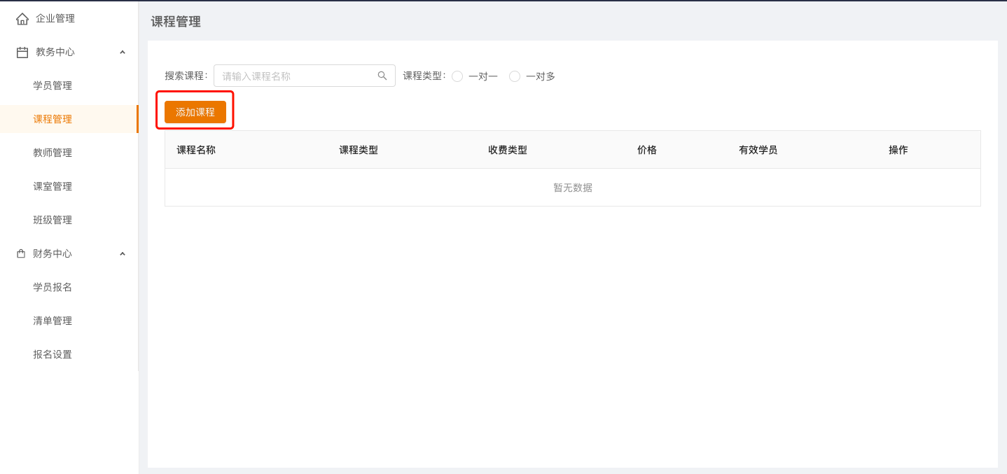This screenshot has height=474, width=1007.
Task: Click the search magnifier icon in the course search box
Action: coord(382,76)
